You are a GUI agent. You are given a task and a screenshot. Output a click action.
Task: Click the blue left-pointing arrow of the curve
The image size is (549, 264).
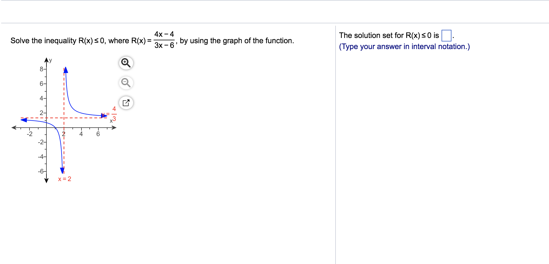(24, 120)
